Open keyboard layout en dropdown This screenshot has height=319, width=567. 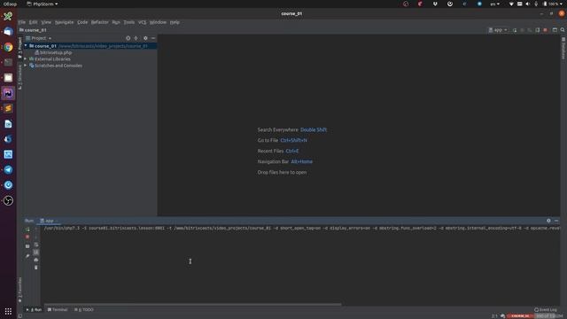494,4
